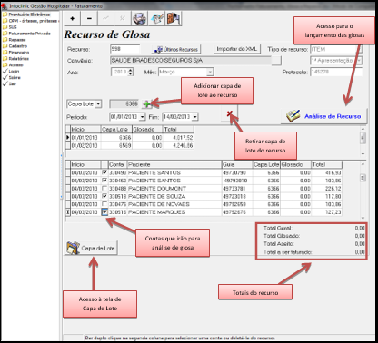The height and width of the screenshot is (343, 378).
Task: Select the capa lote row 6569
Action: [x=130, y=145]
